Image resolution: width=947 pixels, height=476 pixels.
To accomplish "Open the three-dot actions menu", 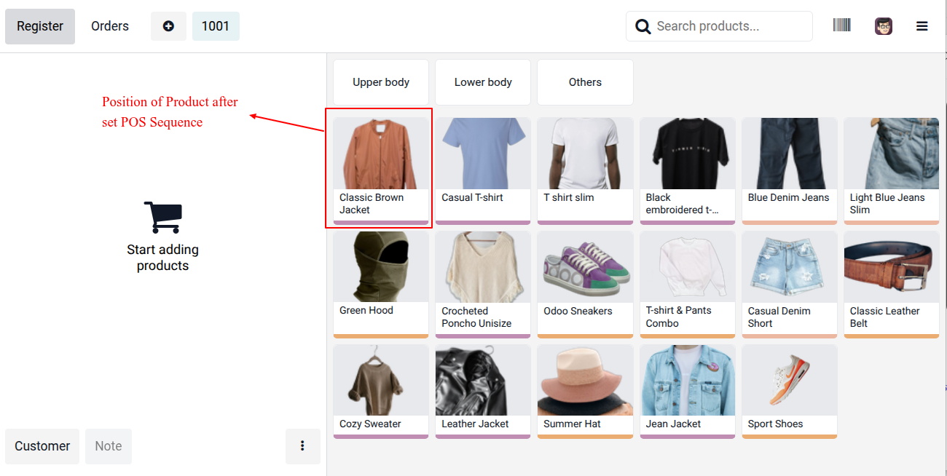I will (x=302, y=446).
